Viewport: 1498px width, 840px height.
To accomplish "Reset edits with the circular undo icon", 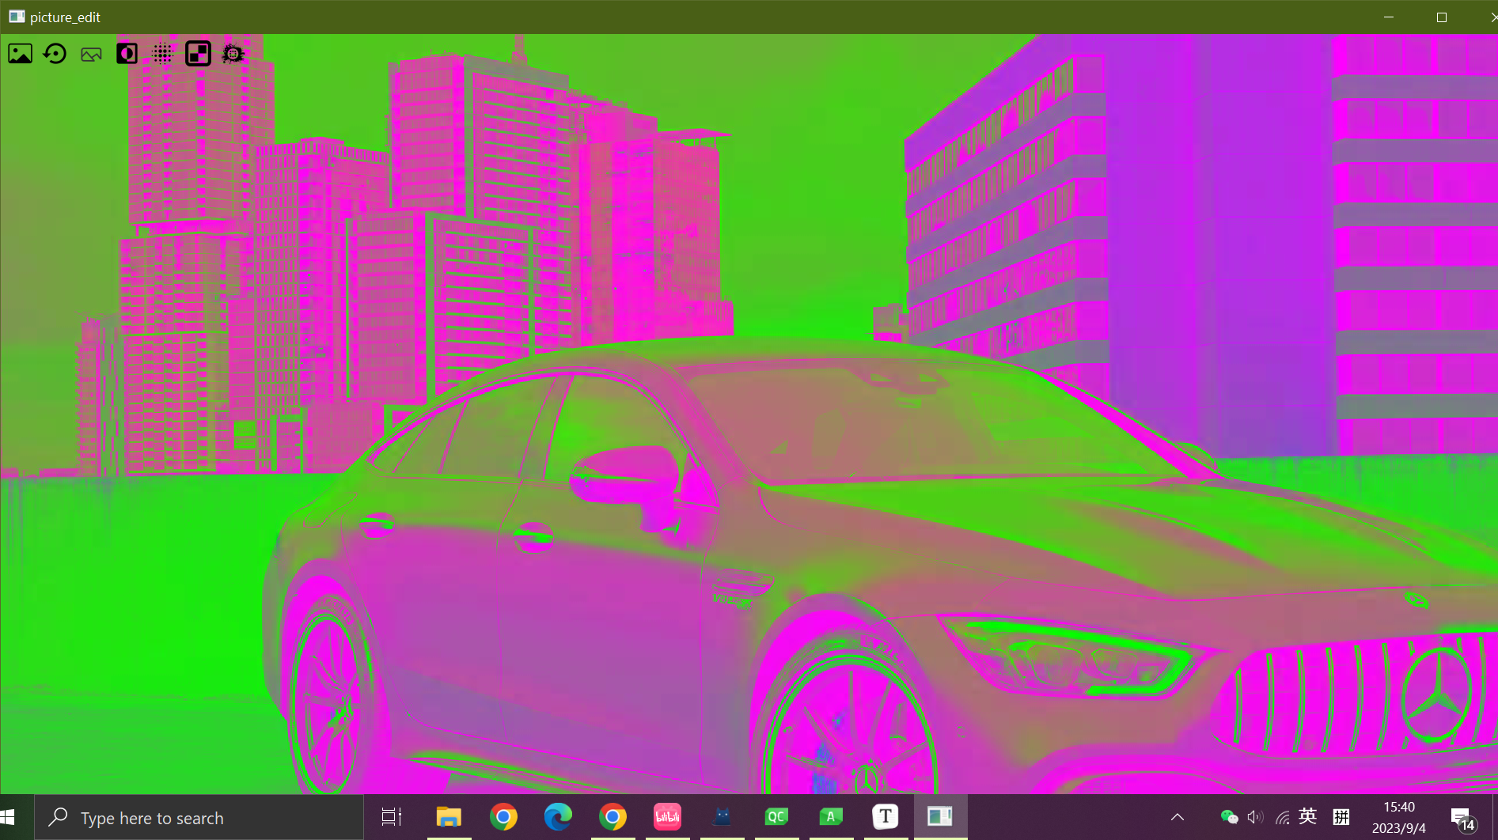I will pyautogui.click(x=54, y=53).
